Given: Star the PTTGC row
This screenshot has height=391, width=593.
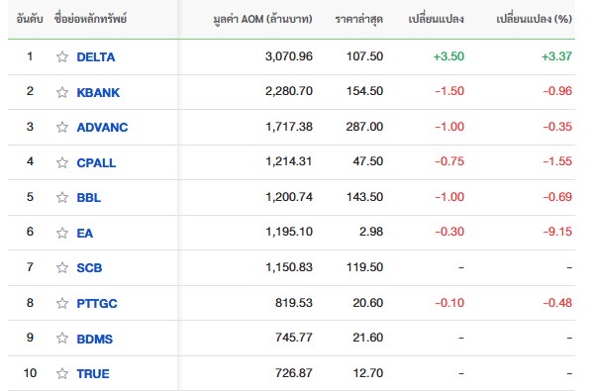Looking at the screenshot, I should 62,303.
